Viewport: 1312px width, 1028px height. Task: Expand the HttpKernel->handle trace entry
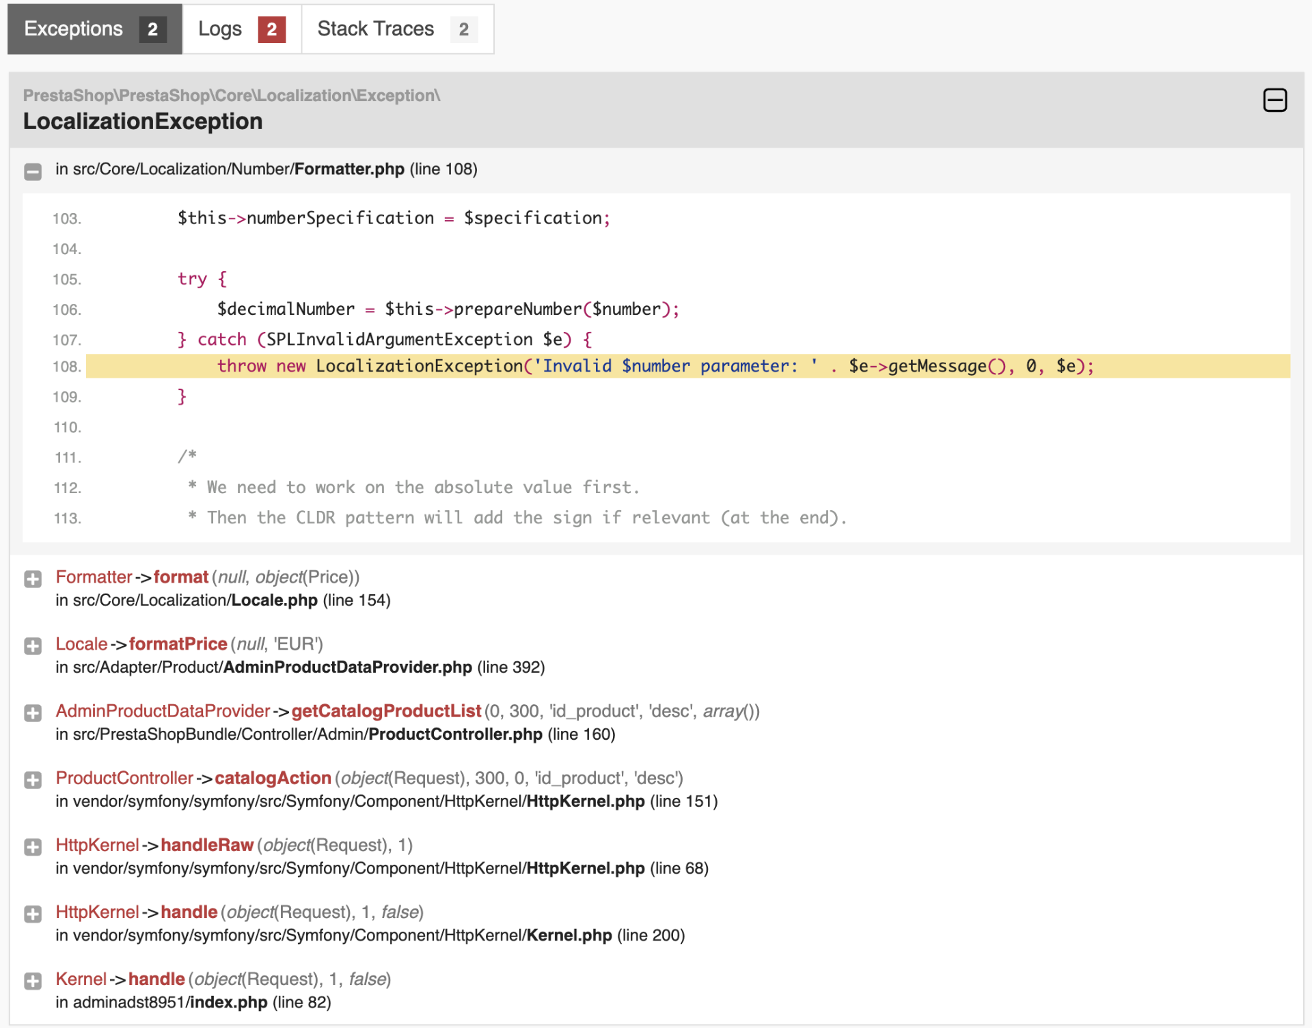tap(33, 914)
